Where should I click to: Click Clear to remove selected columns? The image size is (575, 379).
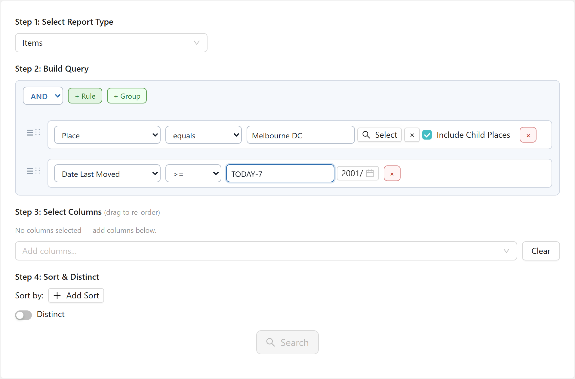pos(541,251)
